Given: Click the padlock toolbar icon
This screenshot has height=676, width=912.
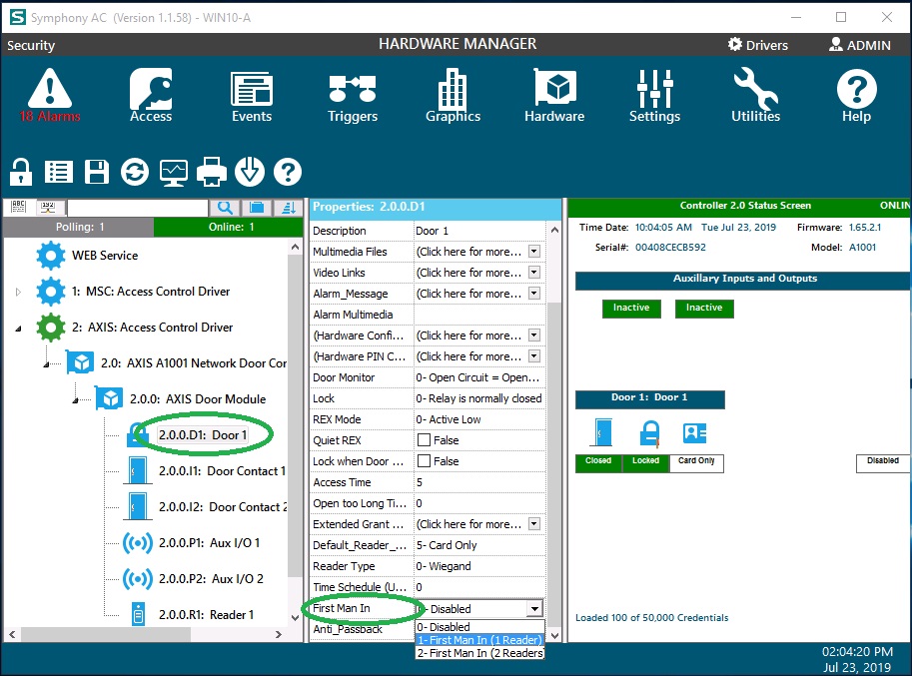Looking at the screenshot, I should pos(21,172).
